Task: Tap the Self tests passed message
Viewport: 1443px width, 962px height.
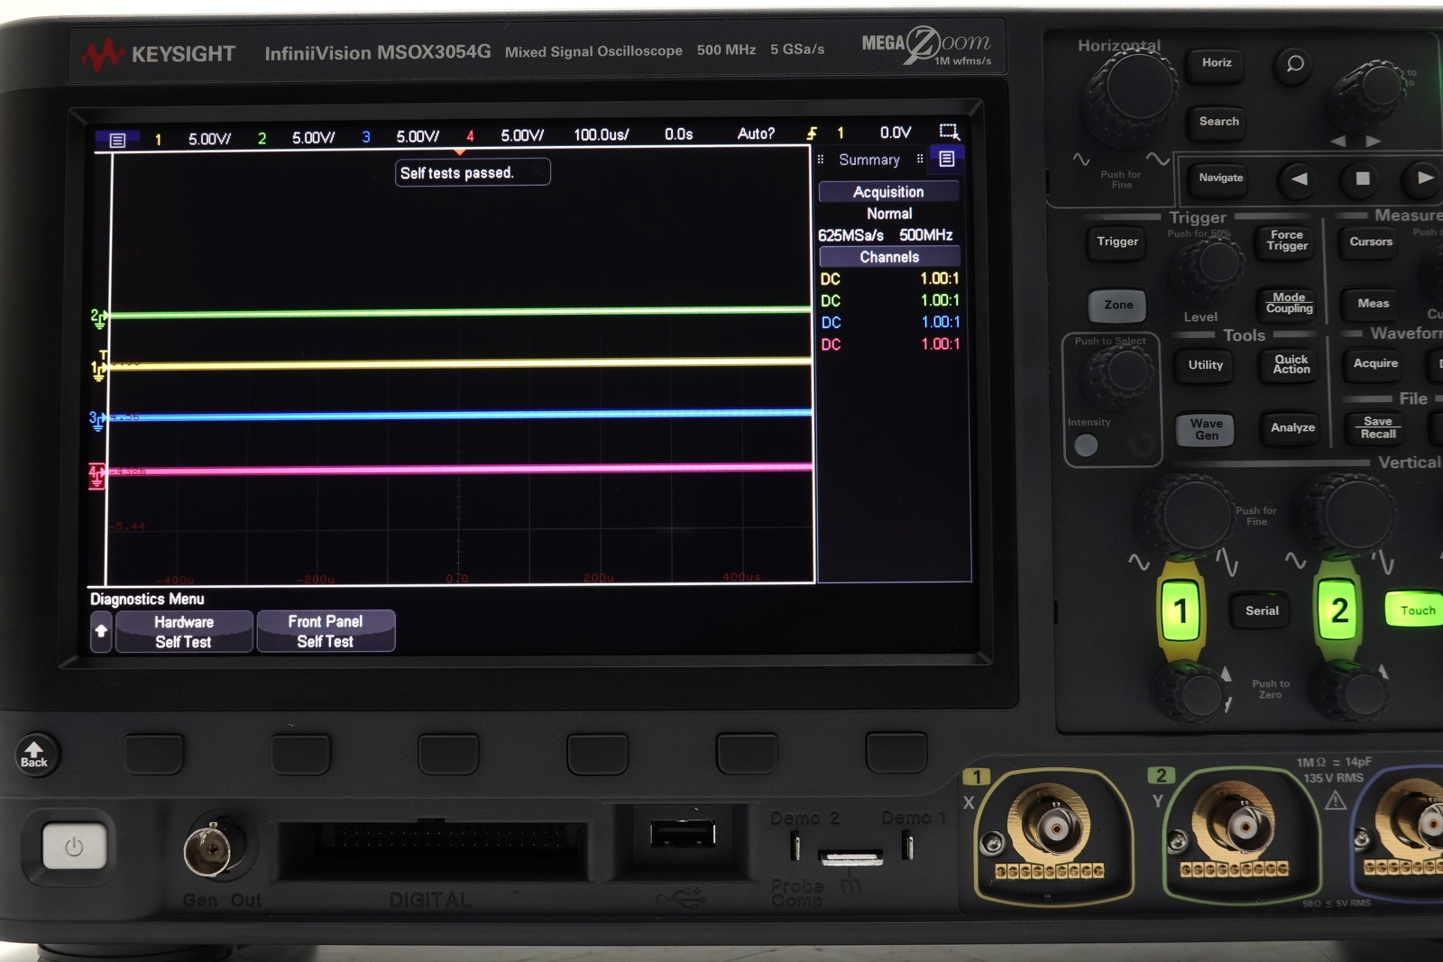Action: click(x=472, y=172)
